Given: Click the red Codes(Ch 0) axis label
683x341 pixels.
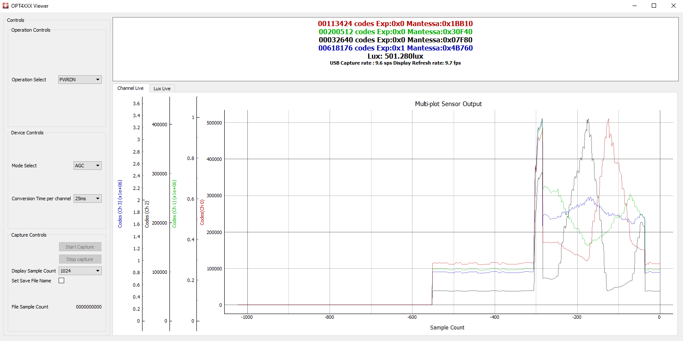Looking at the screenshot, I should (x=202, y=212).
